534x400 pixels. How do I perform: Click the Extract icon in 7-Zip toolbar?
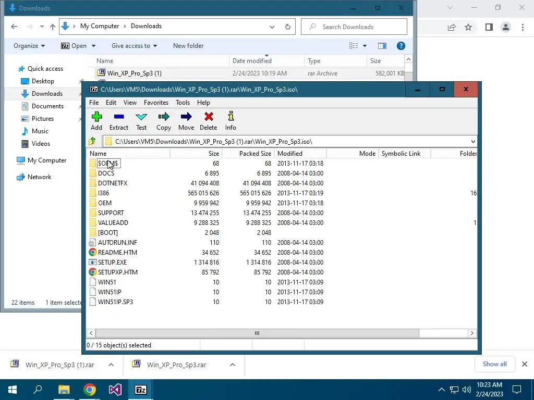(x=119, y=117)
